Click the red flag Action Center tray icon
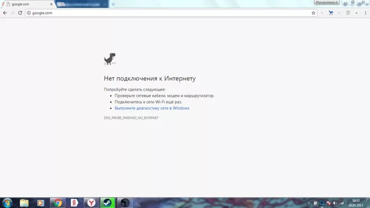 click(328, 203)
